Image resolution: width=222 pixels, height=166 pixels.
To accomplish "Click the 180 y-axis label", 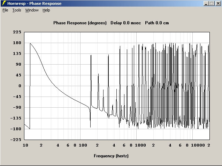I will pos(17,43).
